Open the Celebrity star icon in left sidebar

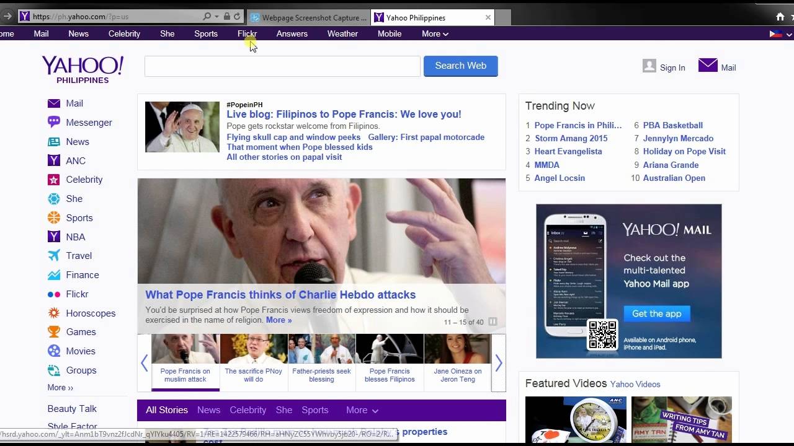54,180
